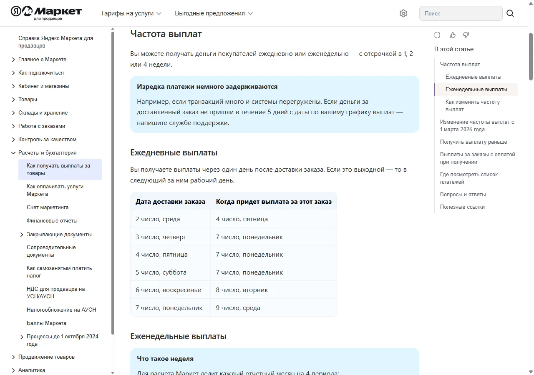Click «Когда придет выплата за этот заказ» header
The image size is (534, 375).
[x=274, y=202]
